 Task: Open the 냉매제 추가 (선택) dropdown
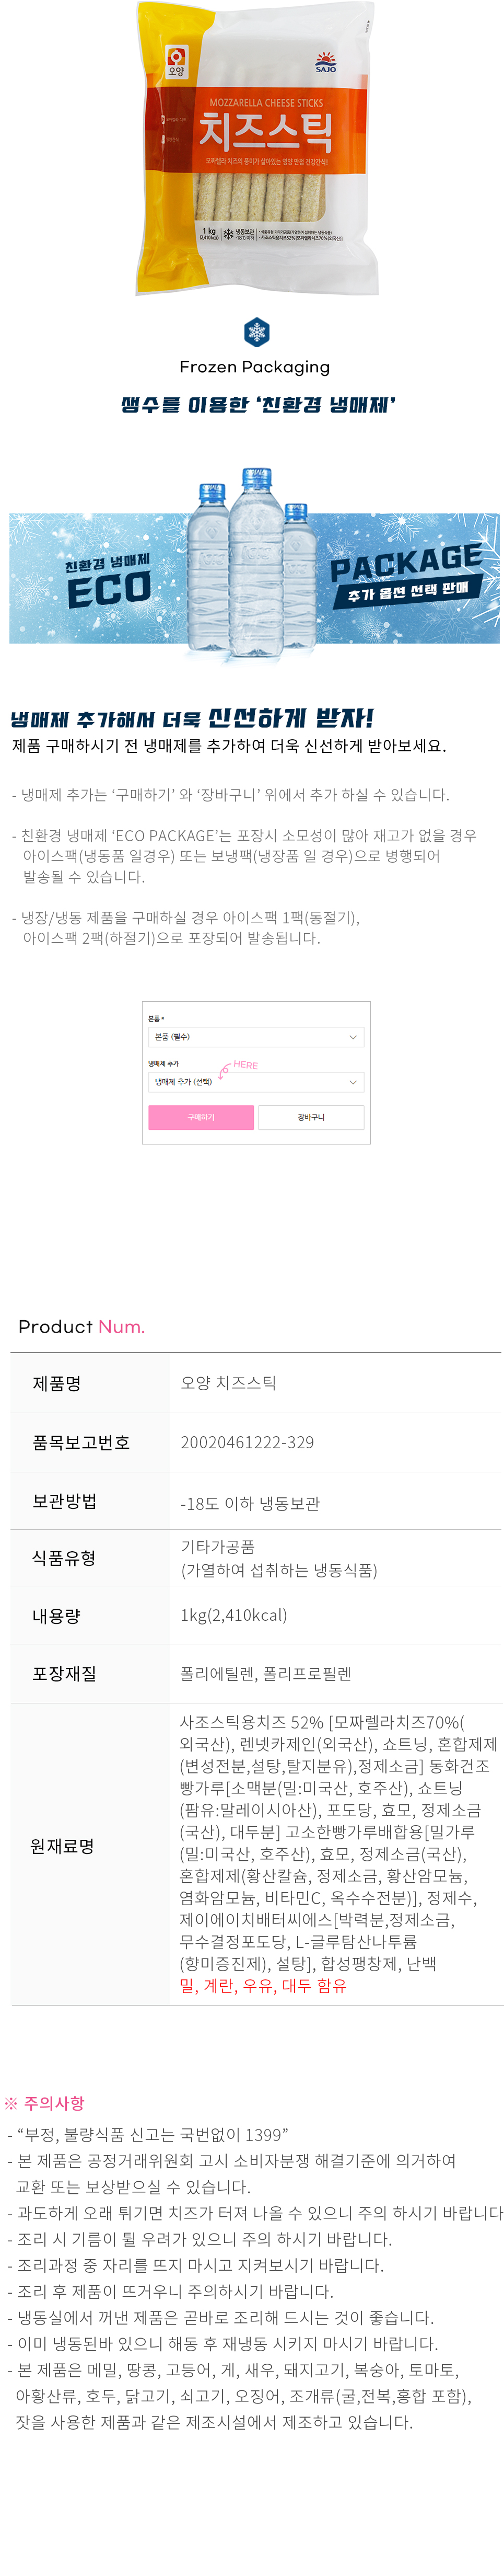click(255, 1082)
